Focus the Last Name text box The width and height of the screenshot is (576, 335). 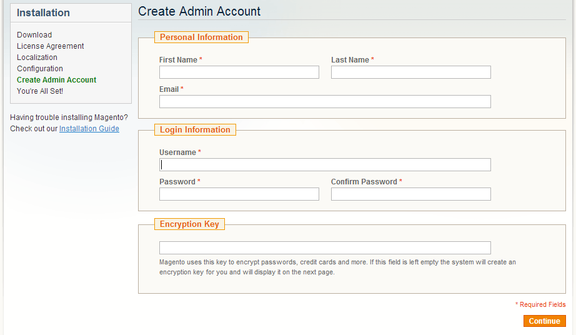click(410, 72)
